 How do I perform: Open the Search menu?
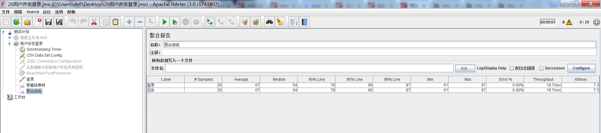coord(33,12)
